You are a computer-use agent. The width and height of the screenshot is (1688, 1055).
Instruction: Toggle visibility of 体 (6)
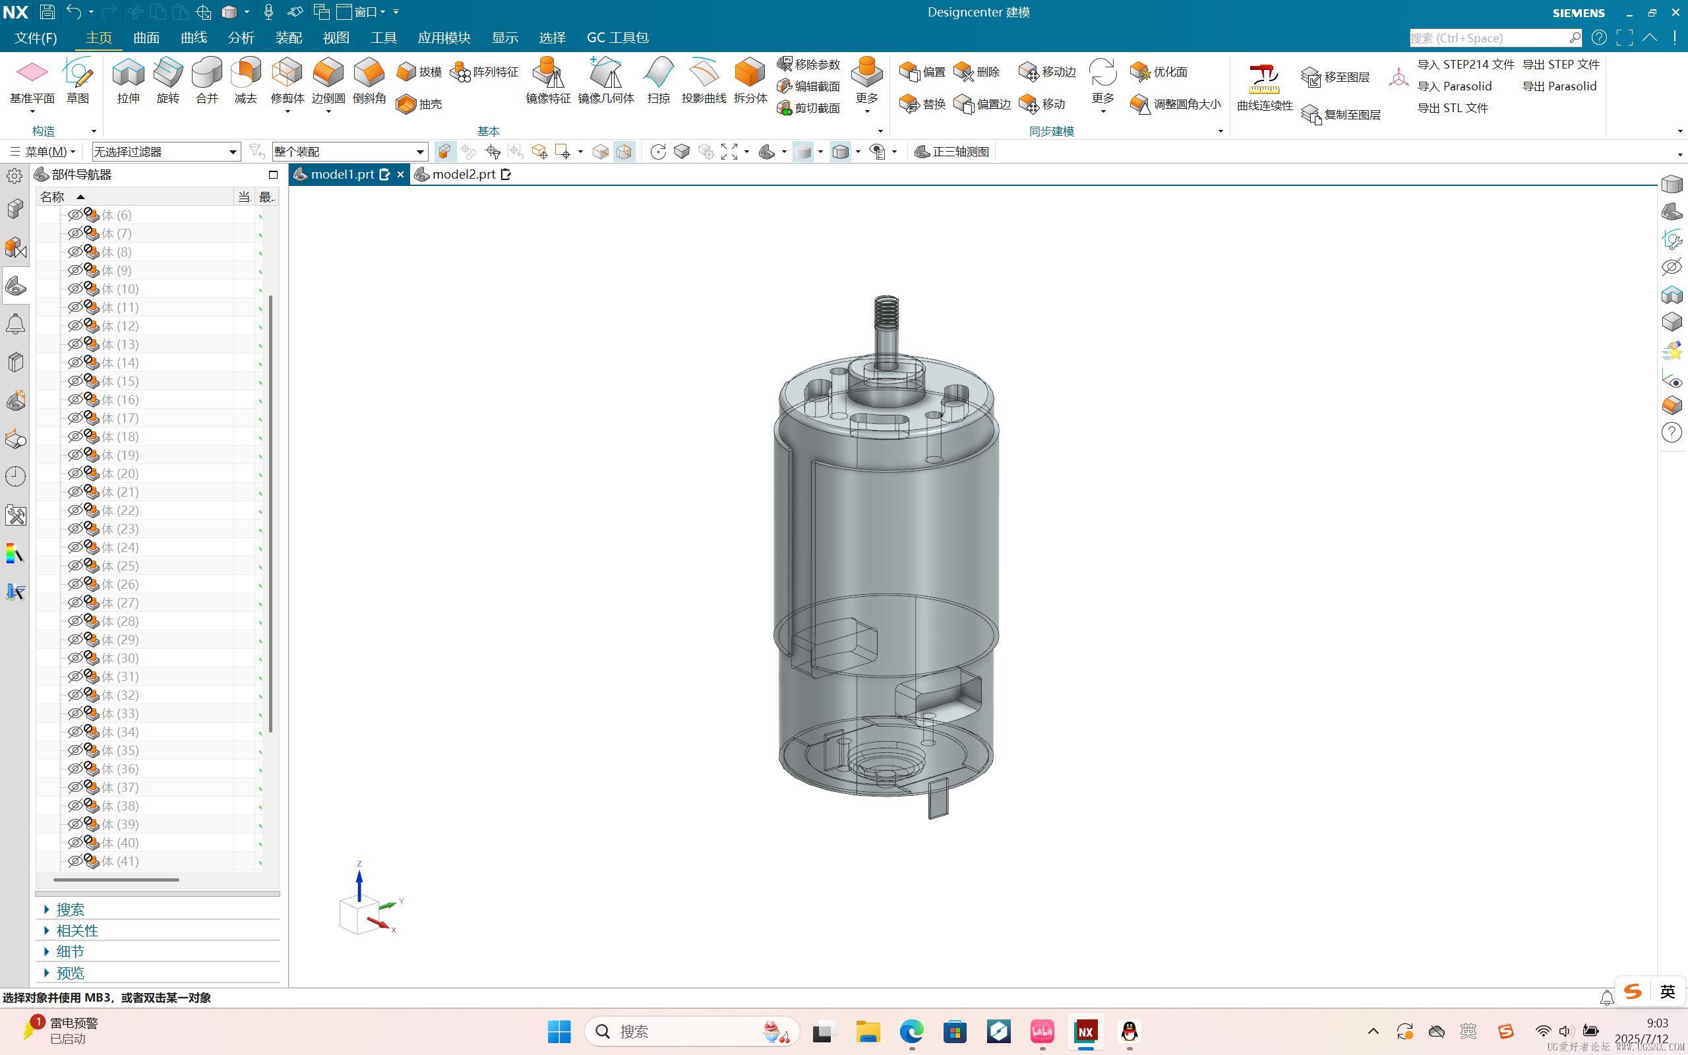pyautogui.click(x=75, y=215)
